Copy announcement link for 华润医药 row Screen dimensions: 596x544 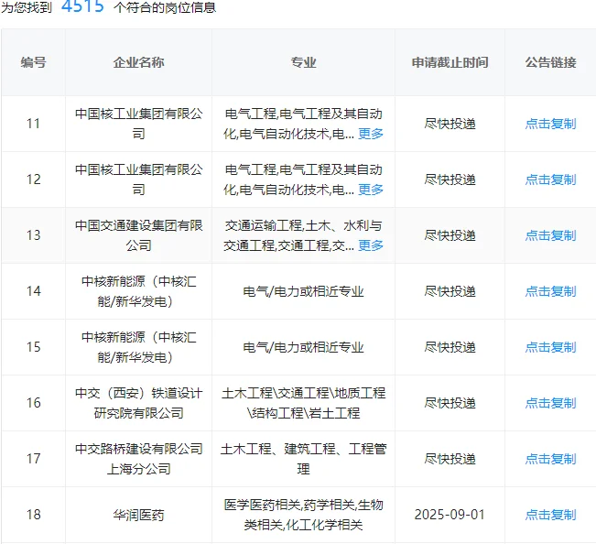(550, 515)
